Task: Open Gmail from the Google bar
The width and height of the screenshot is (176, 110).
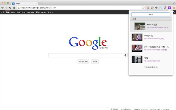Action: tap(43, 12)
